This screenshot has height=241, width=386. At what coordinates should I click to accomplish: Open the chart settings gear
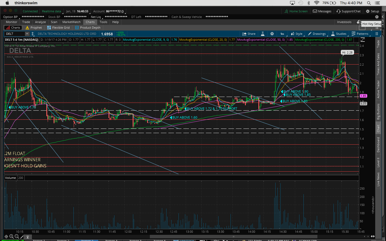[272, 34]
